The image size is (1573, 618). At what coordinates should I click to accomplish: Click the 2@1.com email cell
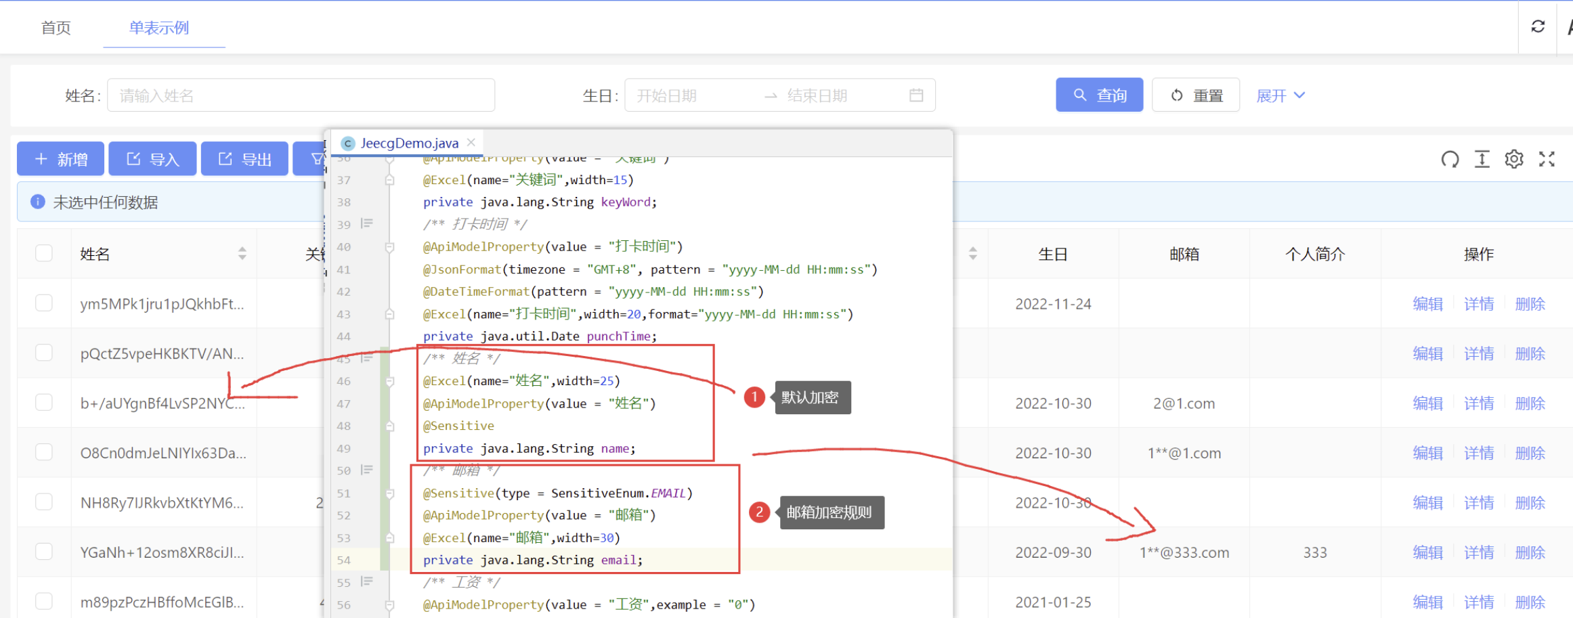(1184, 403)
